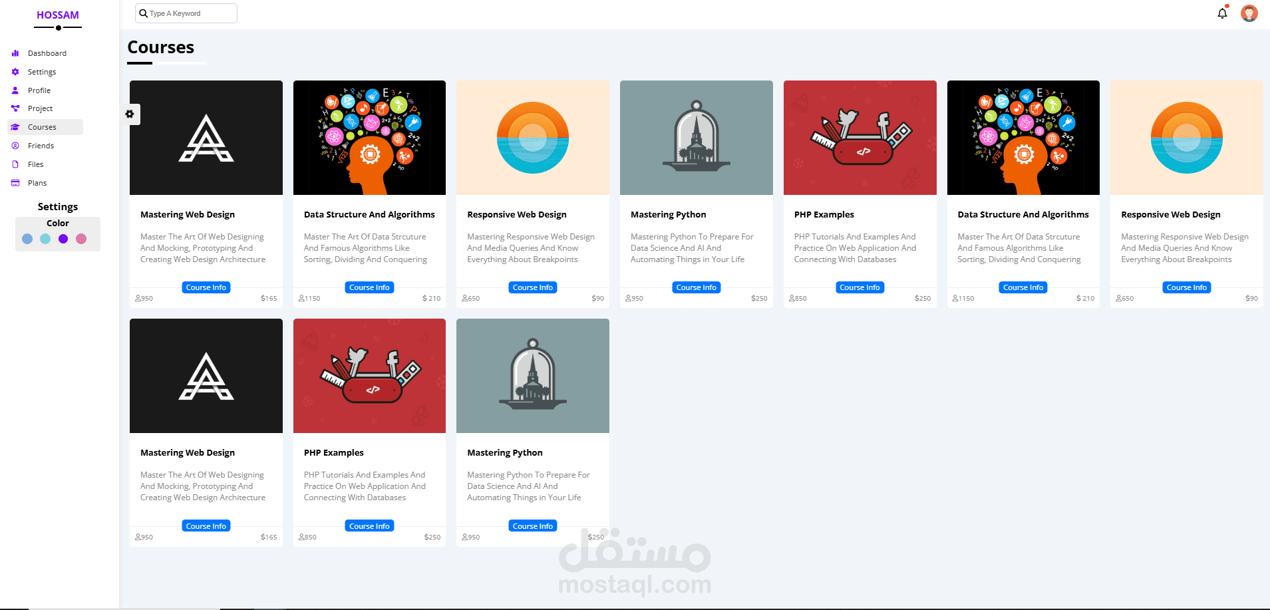
Task: Click 650 students count on first Responsive card
Action: pyautogui.click(x=471, y=299)
